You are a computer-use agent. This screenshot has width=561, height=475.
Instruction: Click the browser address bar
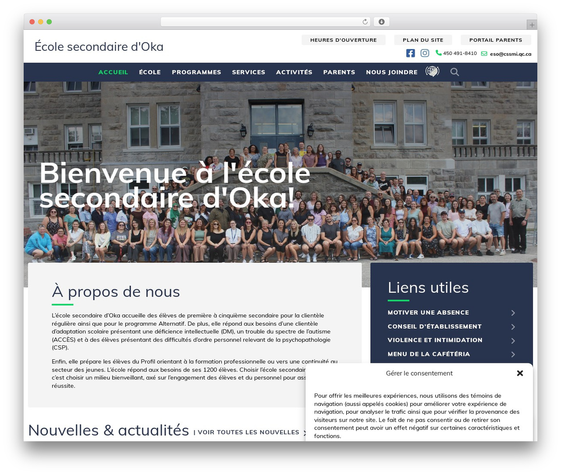pyautogui.click(x=266, y=21)
